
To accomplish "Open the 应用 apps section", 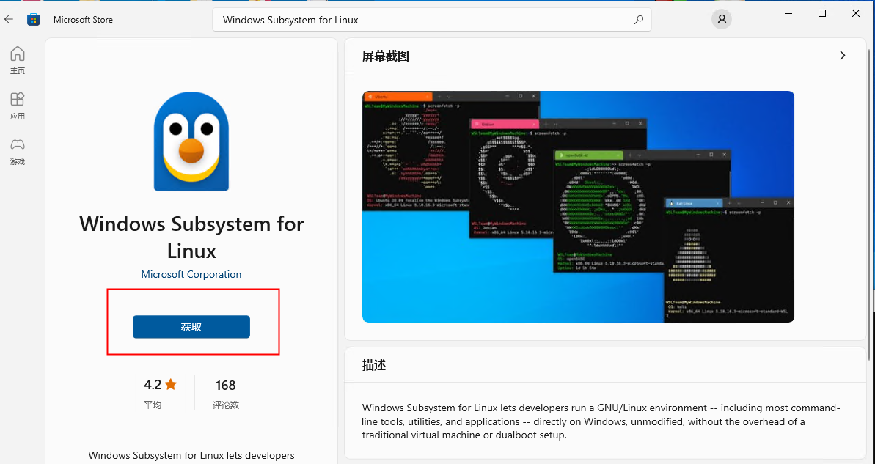I will click(x=18, y=106).
